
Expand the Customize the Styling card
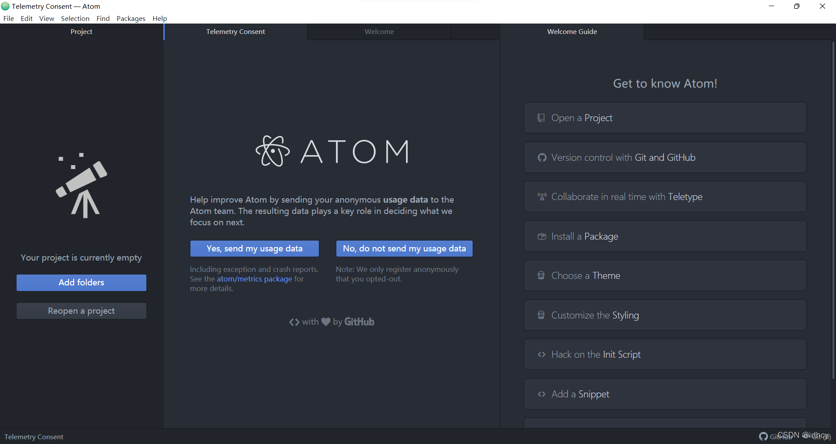pyautogui.click(x=665, y=315)
